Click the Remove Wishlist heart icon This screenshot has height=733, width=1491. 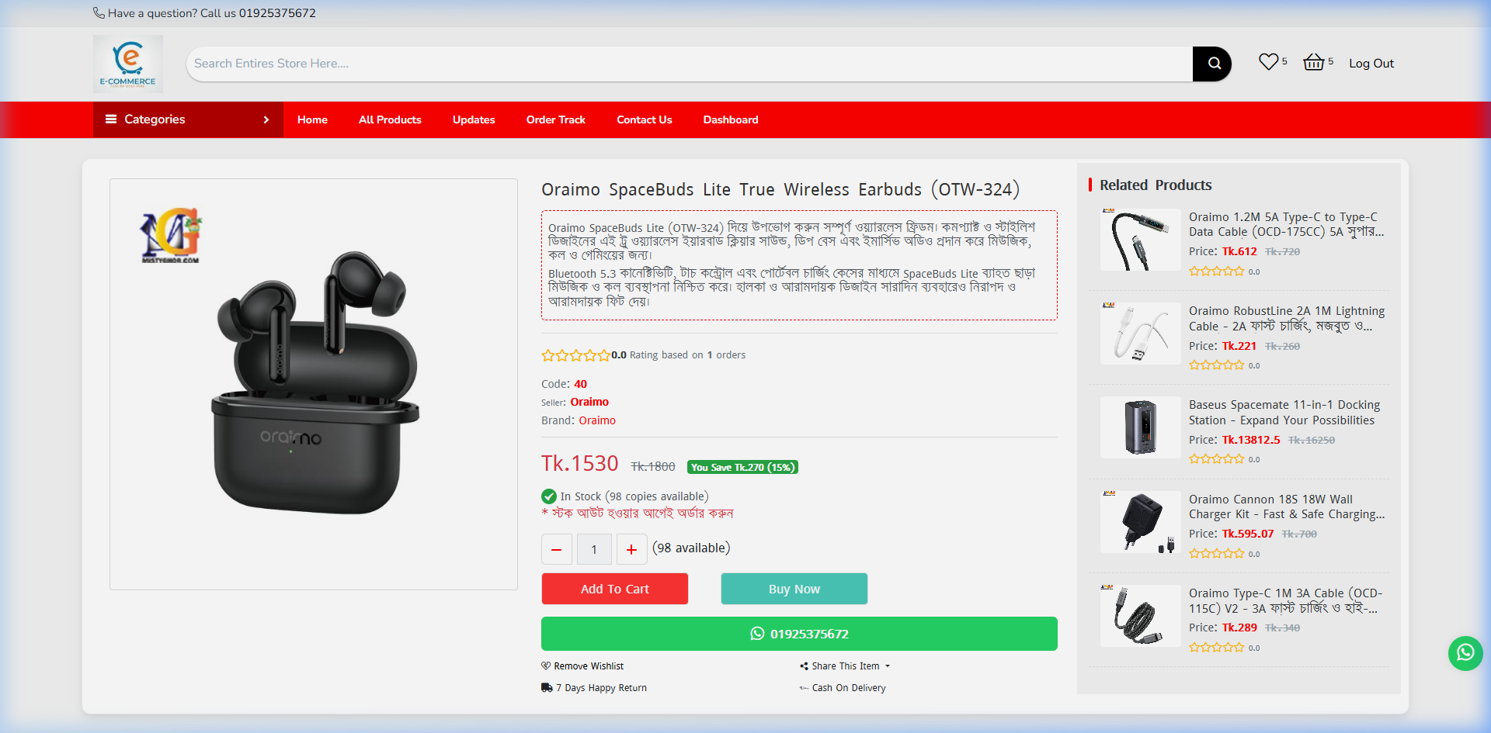point(547,666)
